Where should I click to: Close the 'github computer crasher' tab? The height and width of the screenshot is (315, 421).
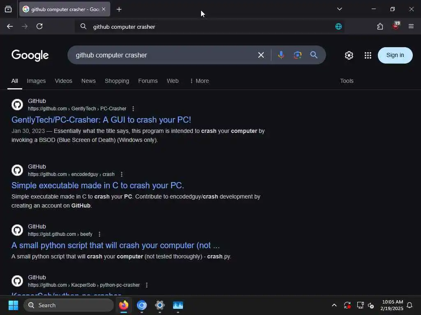[x=104, y=9]
